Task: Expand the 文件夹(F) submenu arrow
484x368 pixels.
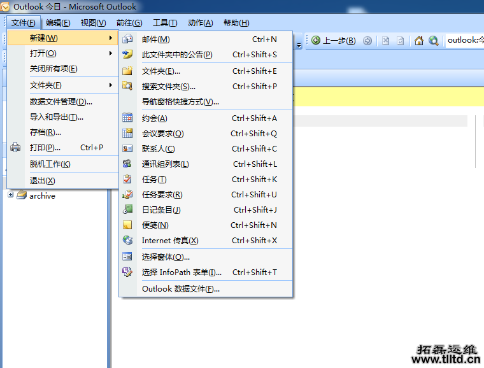Action: (111, 85)
